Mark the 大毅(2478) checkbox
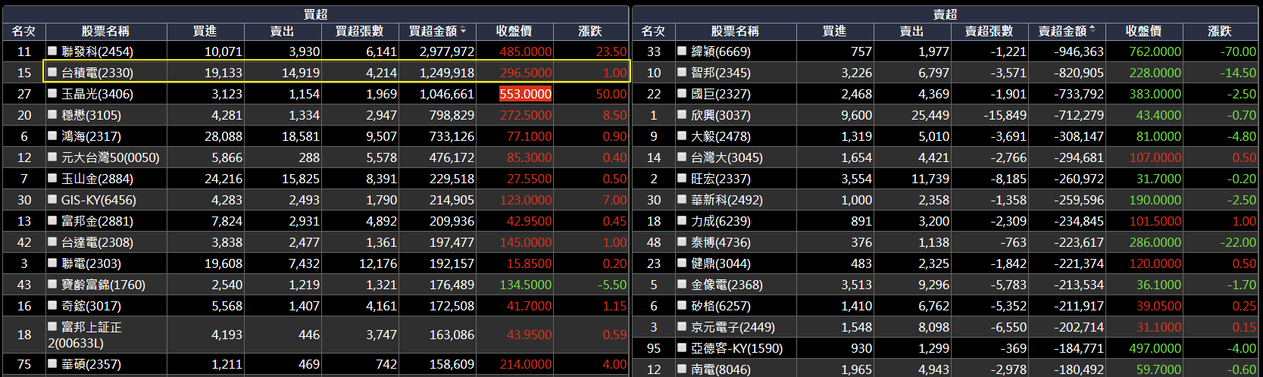 [682, 136]
